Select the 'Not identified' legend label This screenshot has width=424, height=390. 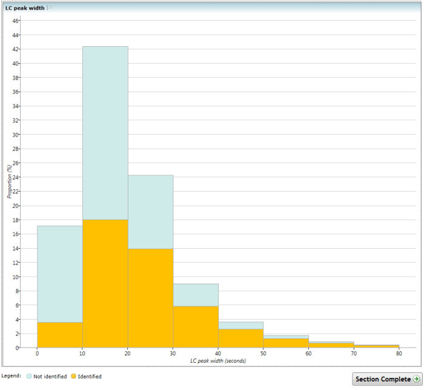pyautogui.click(x=50, y=377)
